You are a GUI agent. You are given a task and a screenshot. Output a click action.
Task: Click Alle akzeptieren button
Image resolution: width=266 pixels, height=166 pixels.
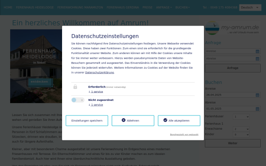(179, 120)
